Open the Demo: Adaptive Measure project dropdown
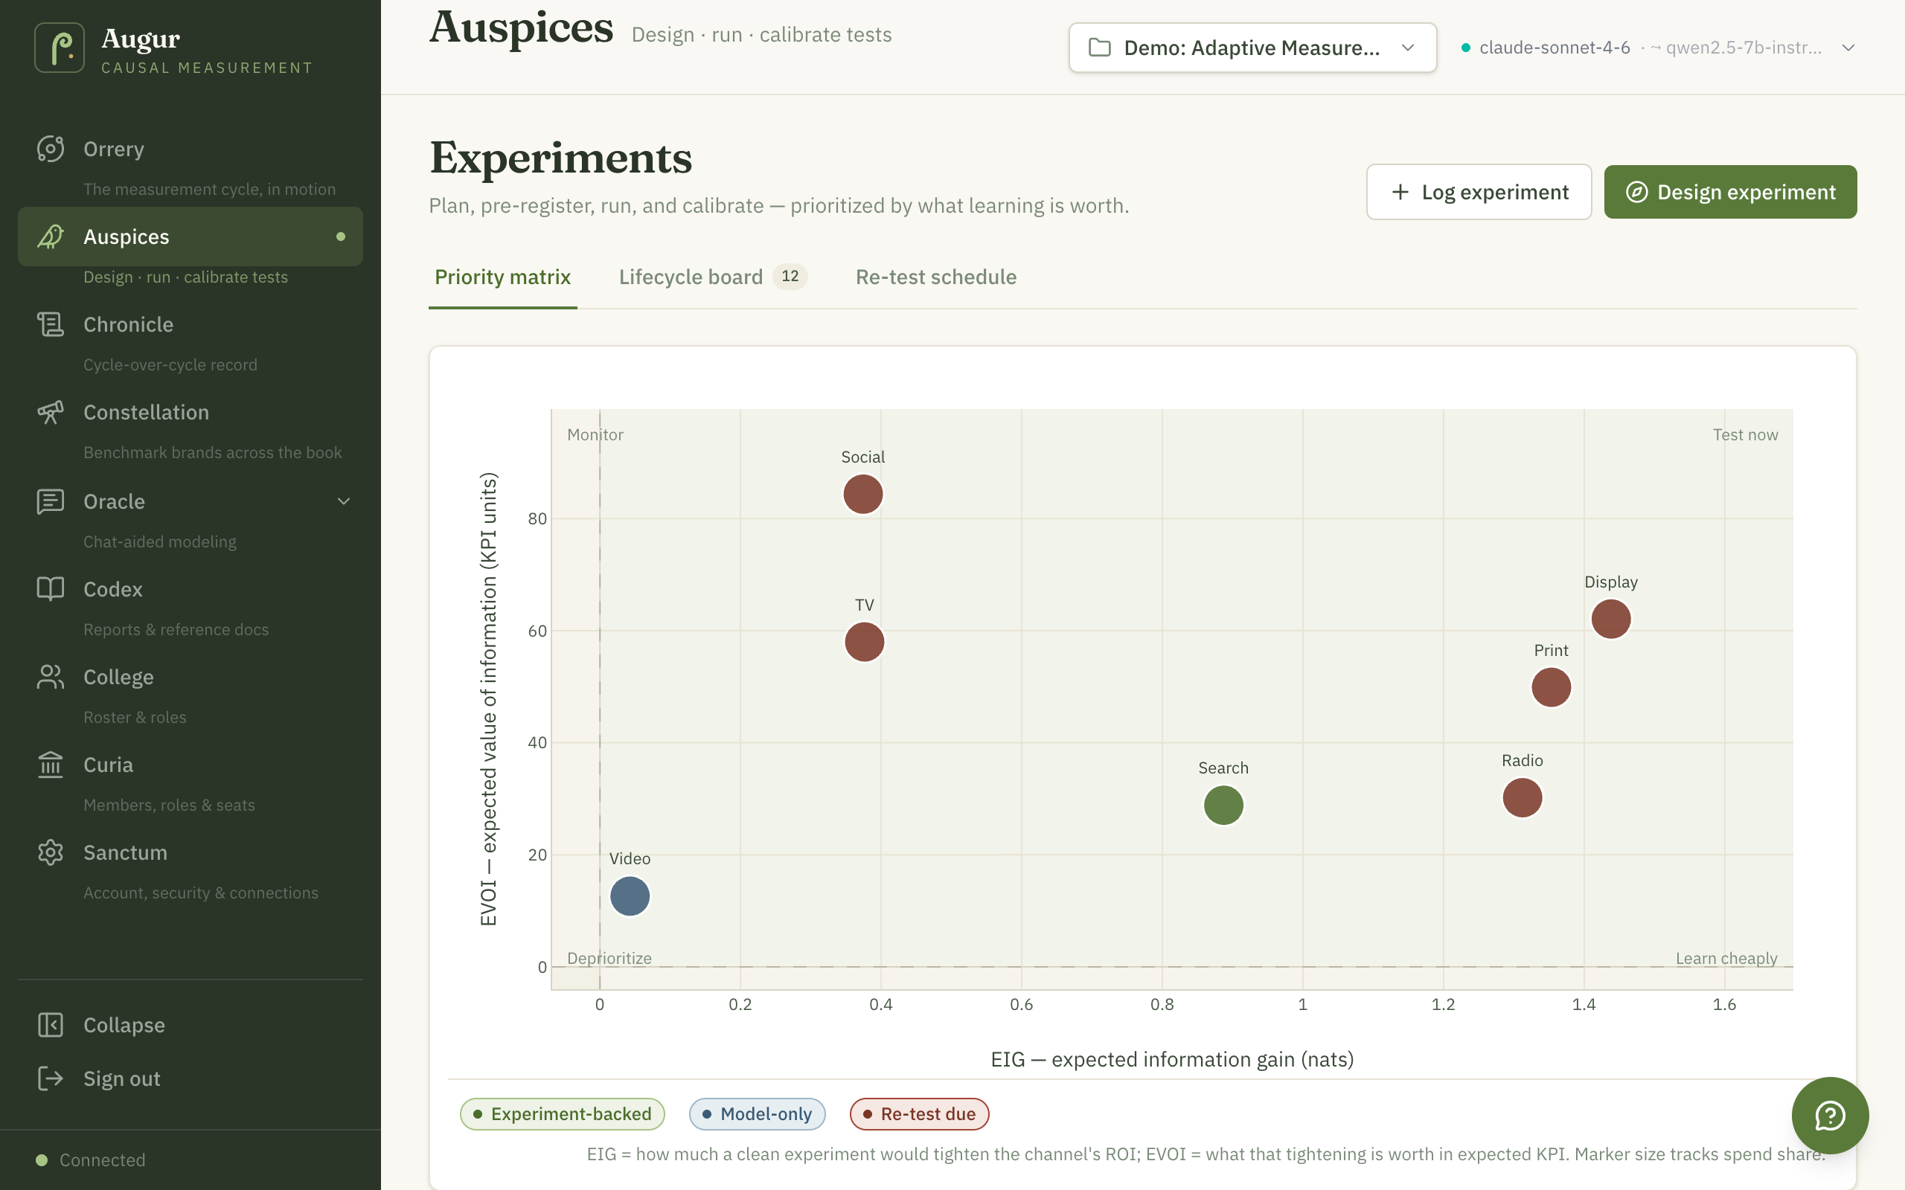Viewport: 1905px width, 1190px height. 1252,48
